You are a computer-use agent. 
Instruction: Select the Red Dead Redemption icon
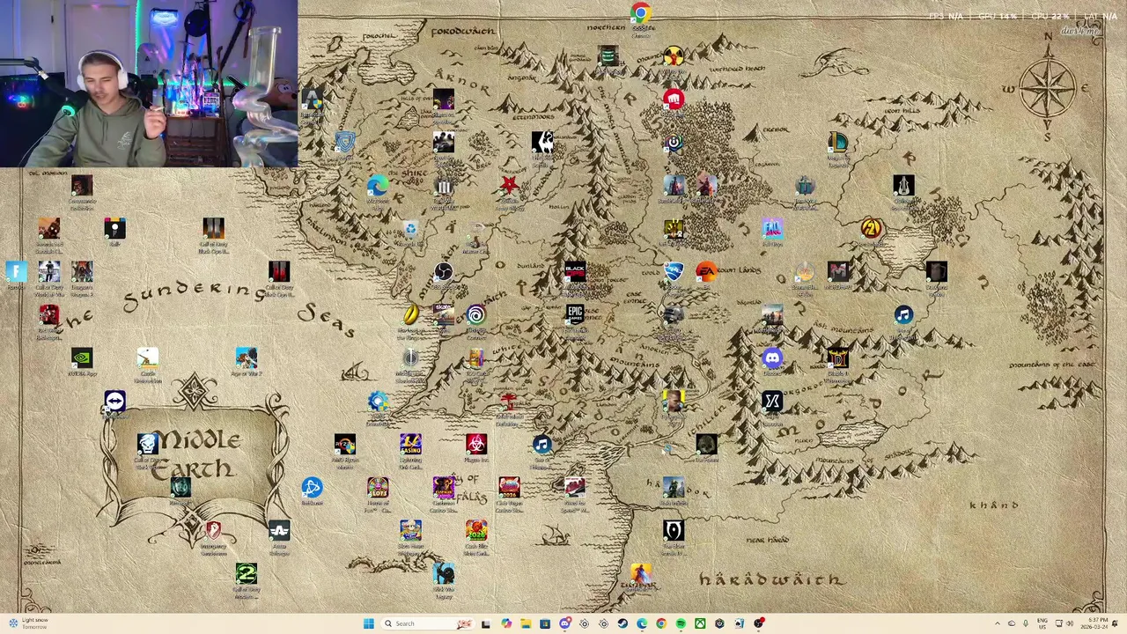pyautogui.click(x=49, y=315)
